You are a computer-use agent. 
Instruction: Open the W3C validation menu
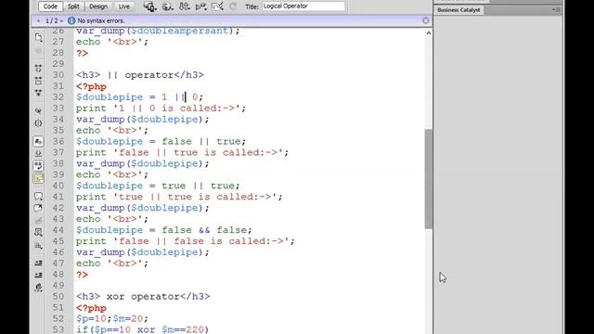tap(200, 6)
